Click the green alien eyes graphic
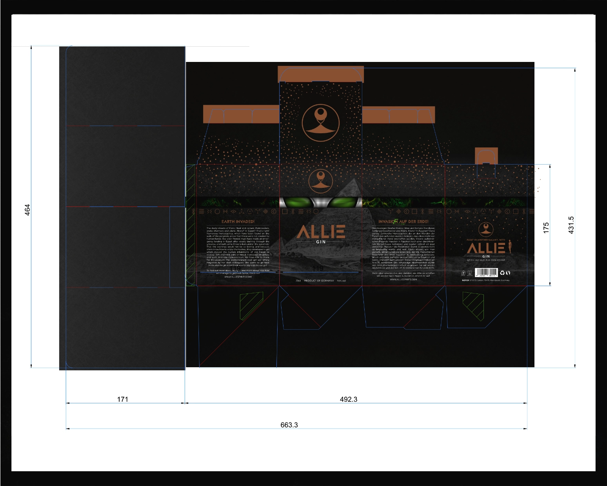The image size is (607, 486). tap(321, 203)
